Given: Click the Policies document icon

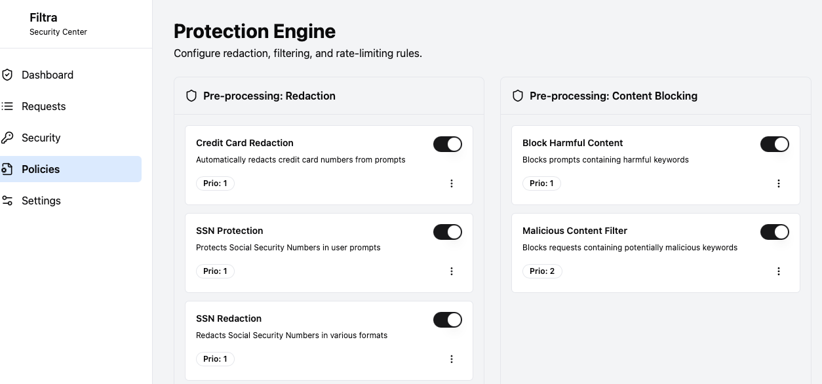Looking at the screenshot, I should click(x=7, y=169).
